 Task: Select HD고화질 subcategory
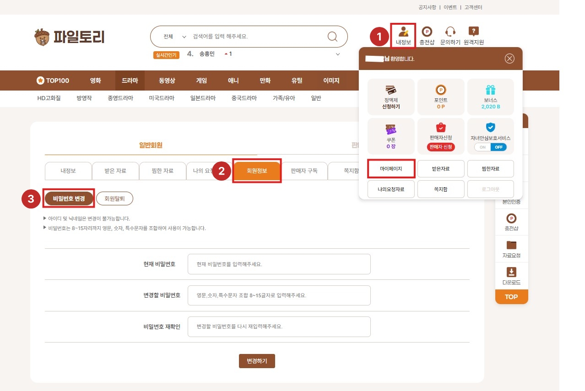click(x=49, y=98)
